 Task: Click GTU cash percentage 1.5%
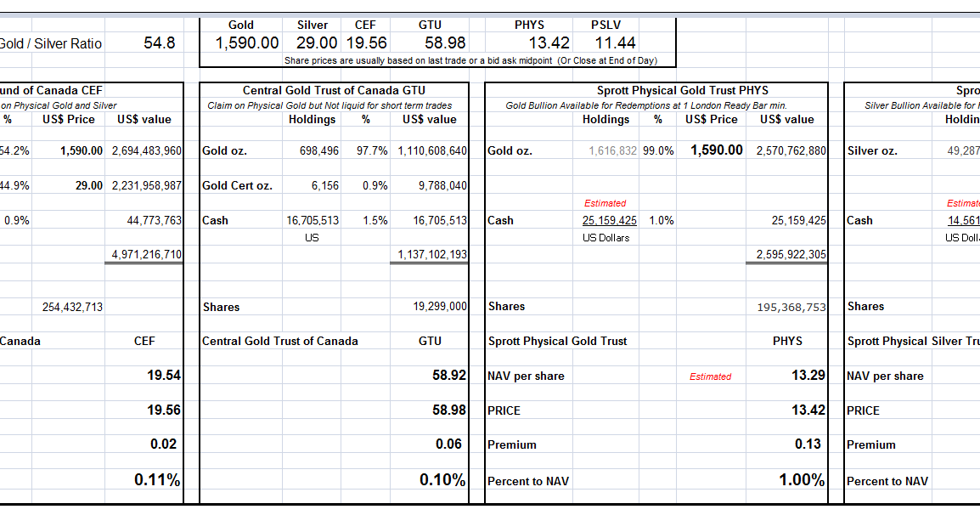[375, 220]
